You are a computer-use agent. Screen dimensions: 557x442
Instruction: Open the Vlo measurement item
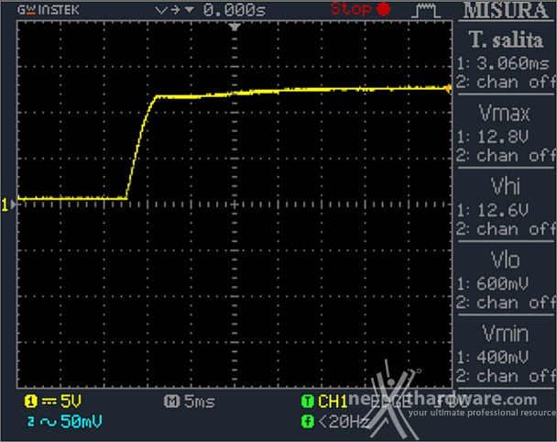pos(506,260)
